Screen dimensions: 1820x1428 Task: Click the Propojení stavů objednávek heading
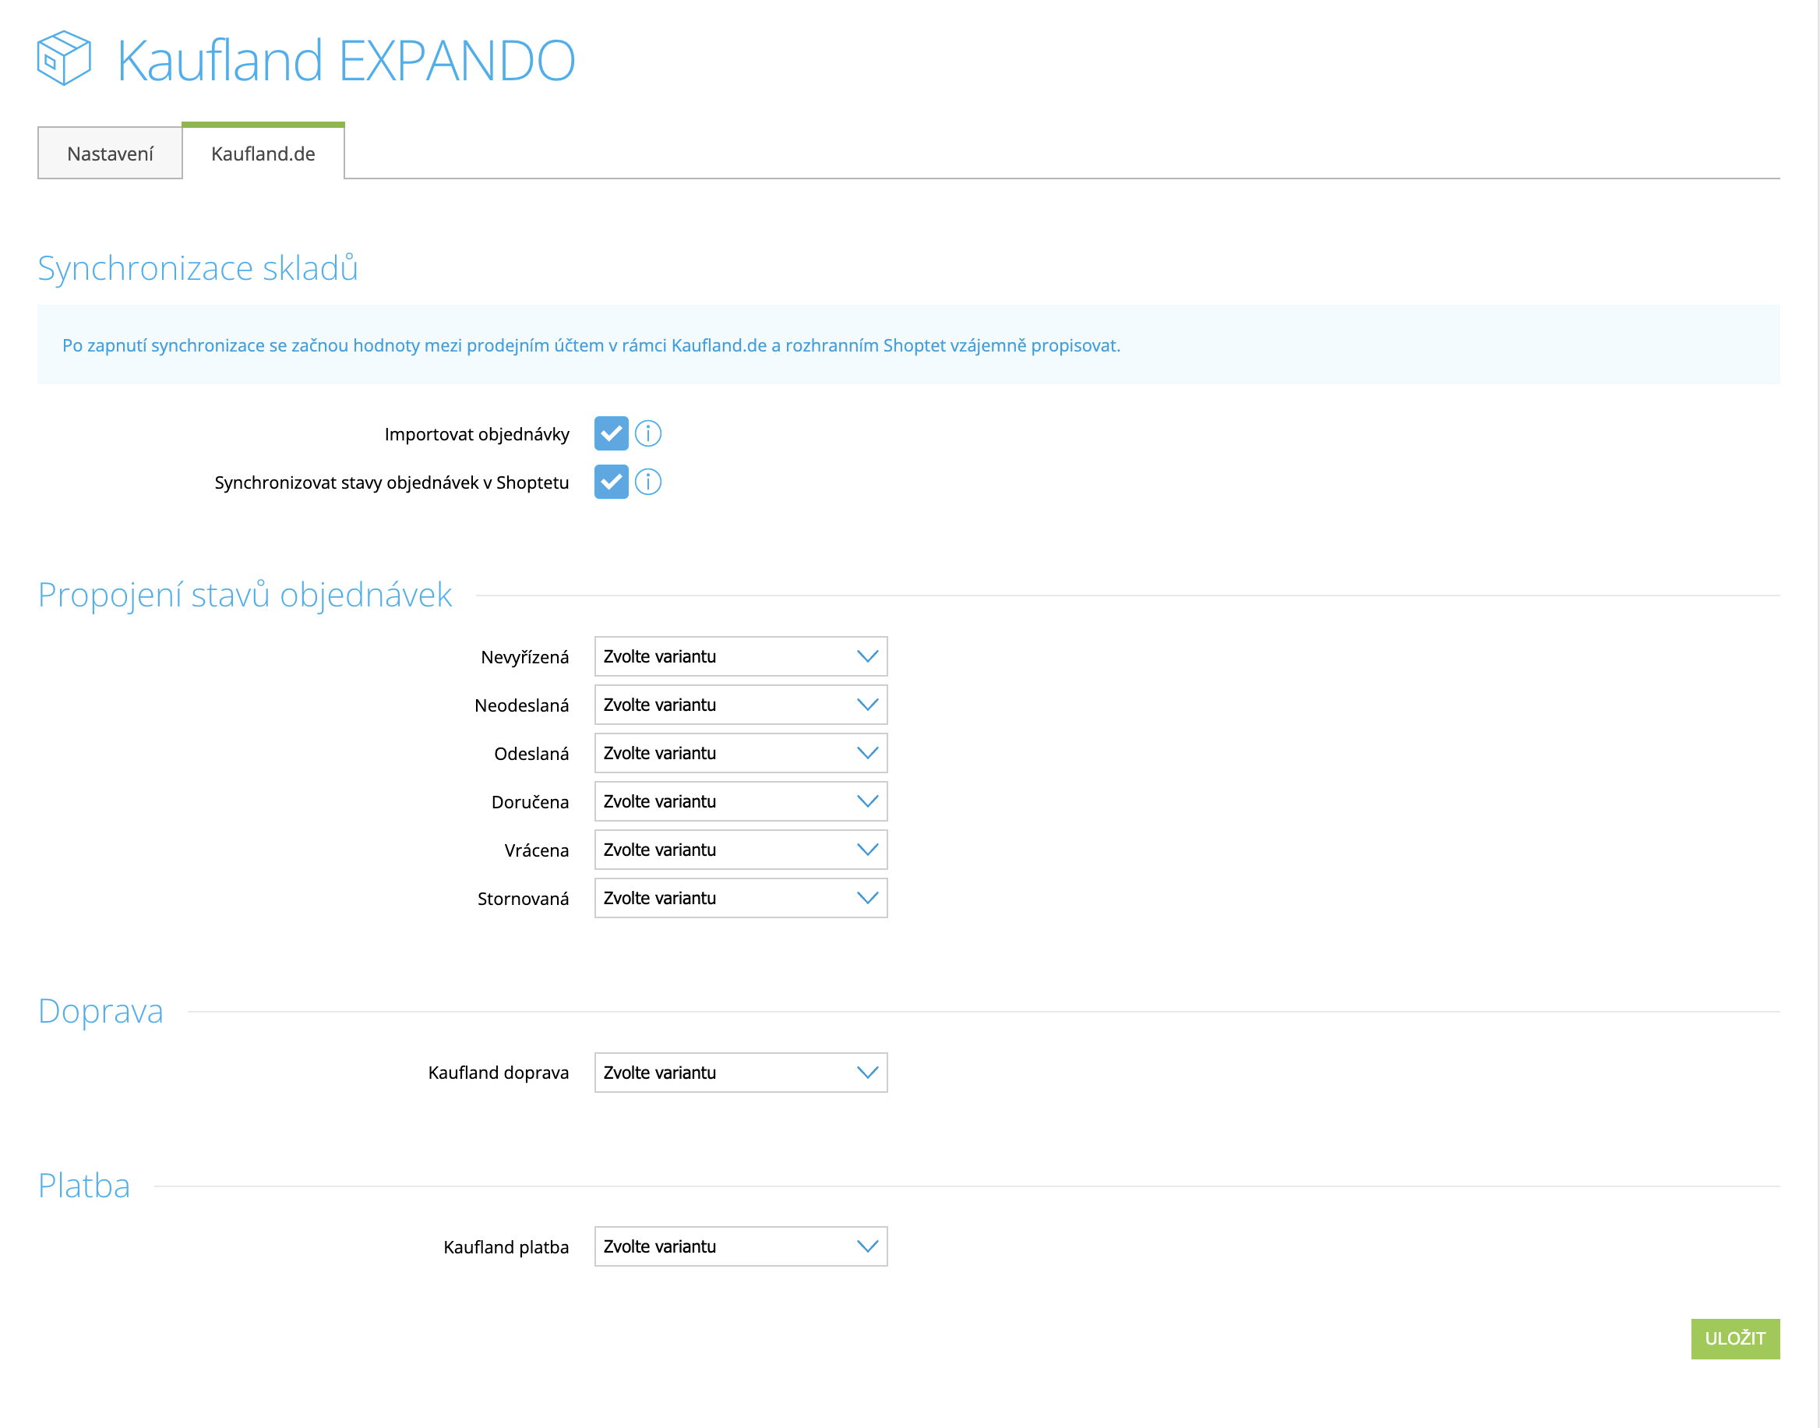[245, 596]
